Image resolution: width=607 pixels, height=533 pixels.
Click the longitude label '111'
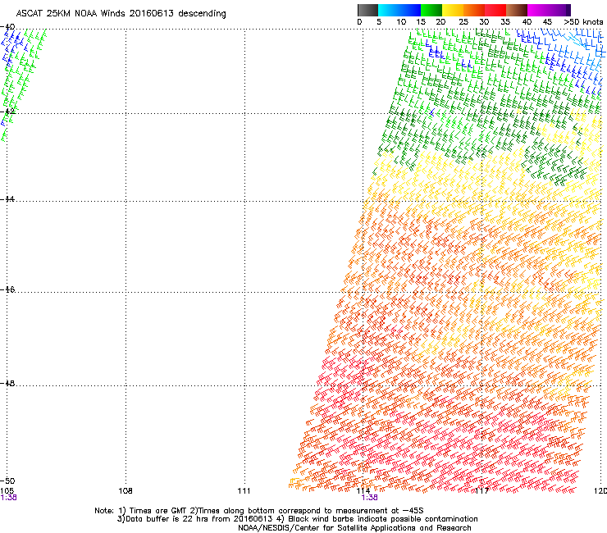pyautogui.click(x=244, y=491)
